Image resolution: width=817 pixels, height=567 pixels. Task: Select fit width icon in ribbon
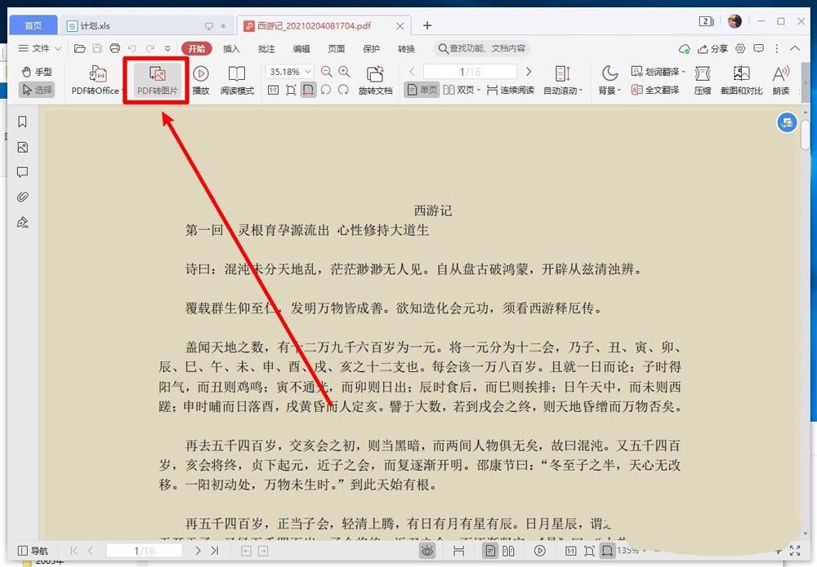(308, 90)
